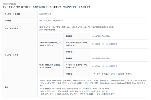Select the note beginning Music Center for PCをお使いのお客様は

click(x=93, y=83)
